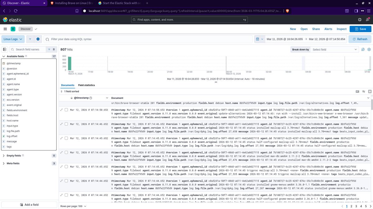
Task: Go back with the browser back arrow
Action: [4, 11]
